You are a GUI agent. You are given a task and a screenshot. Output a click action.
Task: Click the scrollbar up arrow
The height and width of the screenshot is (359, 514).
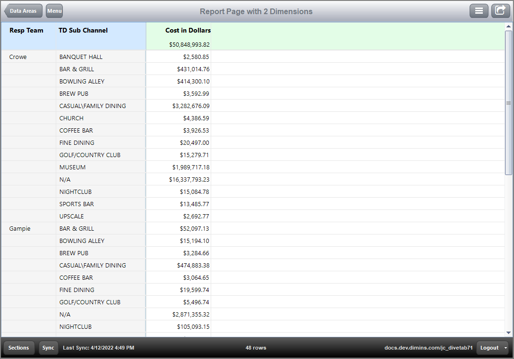tap(508, 26)
